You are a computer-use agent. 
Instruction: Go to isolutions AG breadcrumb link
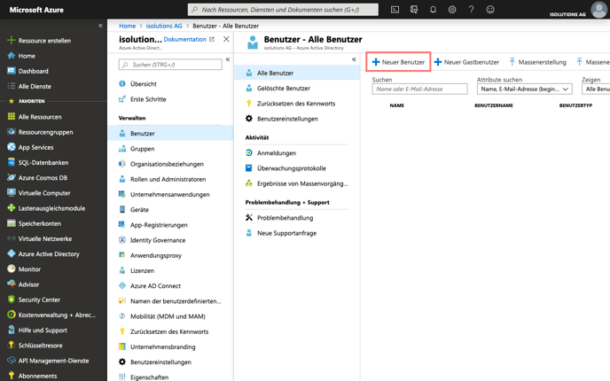point(164,26)
